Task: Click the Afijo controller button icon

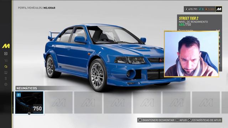Action: pos(177,120)
